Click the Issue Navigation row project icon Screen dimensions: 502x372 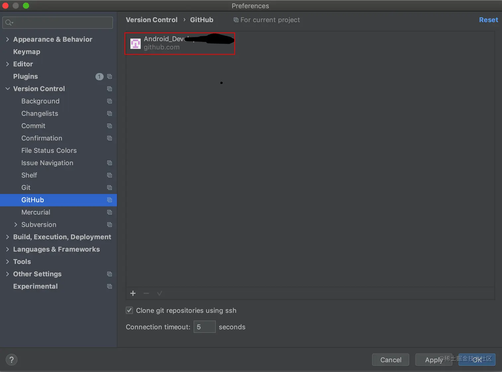[110, 163]
